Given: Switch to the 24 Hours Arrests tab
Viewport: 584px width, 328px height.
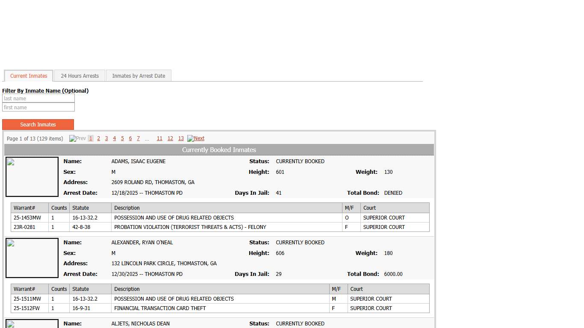Looking at the screenshot, I should pos(80,76).
